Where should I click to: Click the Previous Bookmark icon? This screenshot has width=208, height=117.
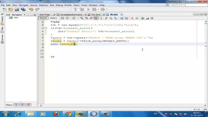point(106,18)
